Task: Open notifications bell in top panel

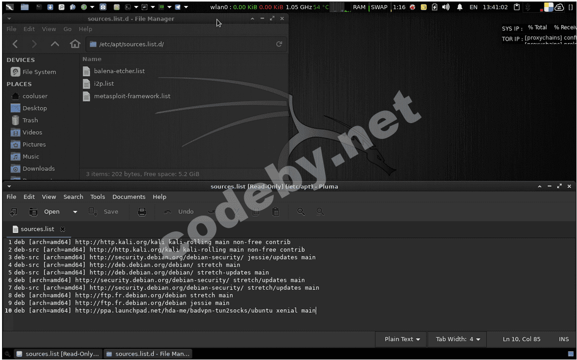Action: [460, 7]
